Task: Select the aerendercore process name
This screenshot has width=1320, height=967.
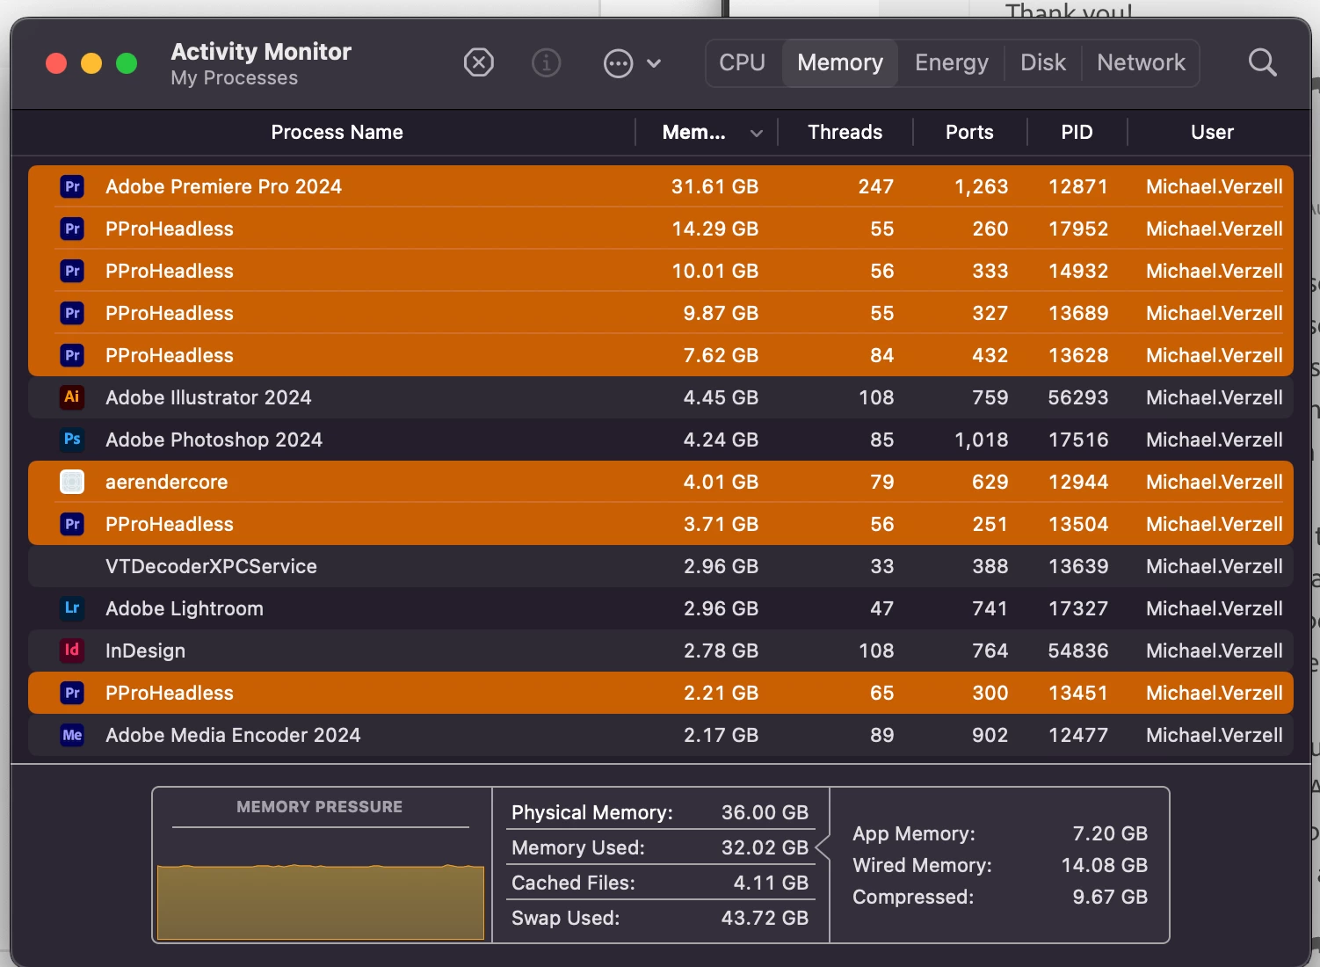Action: tap(166, 482)
